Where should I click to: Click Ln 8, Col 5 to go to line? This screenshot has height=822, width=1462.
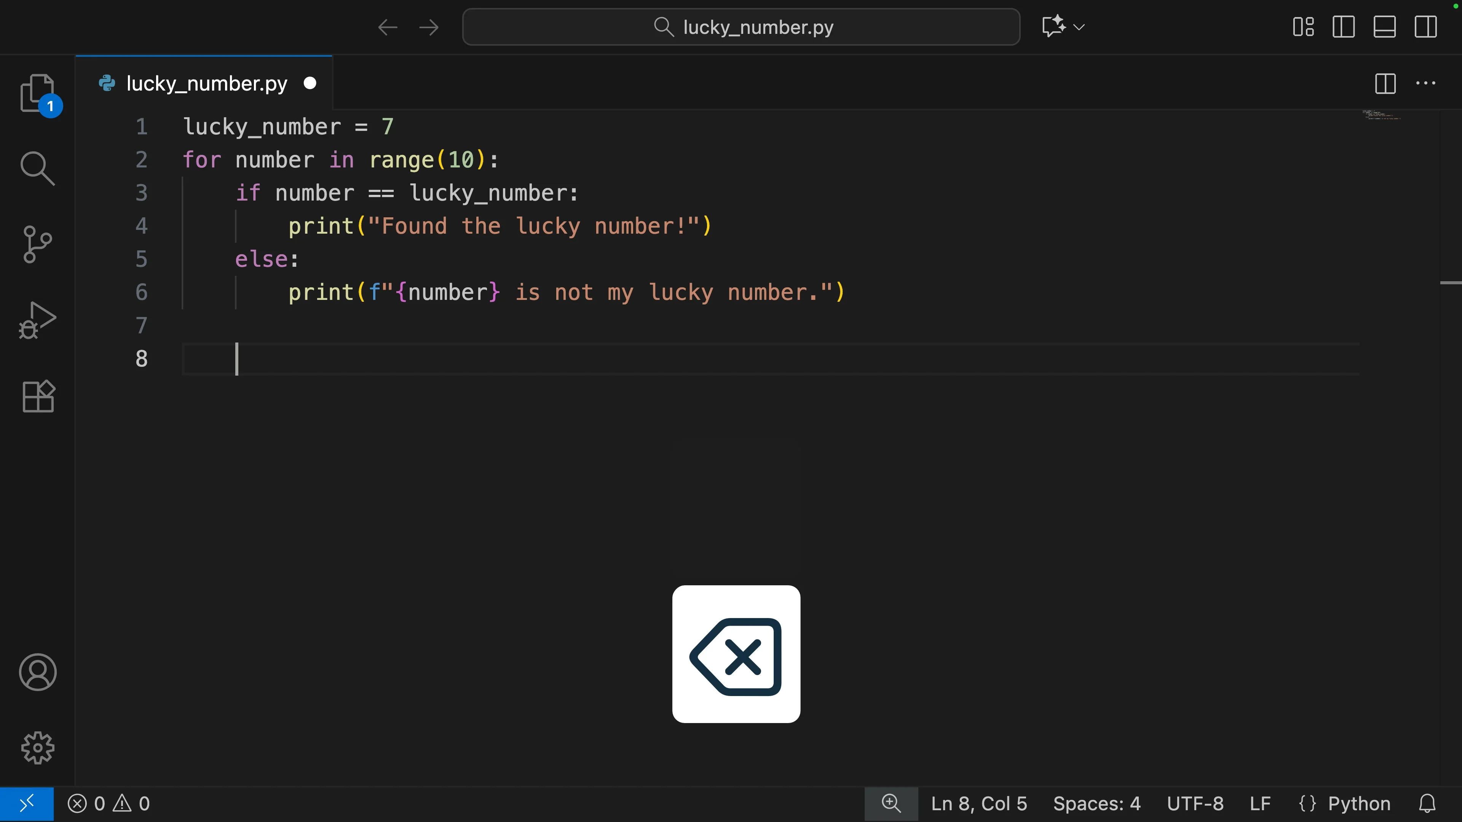(979, 803)
